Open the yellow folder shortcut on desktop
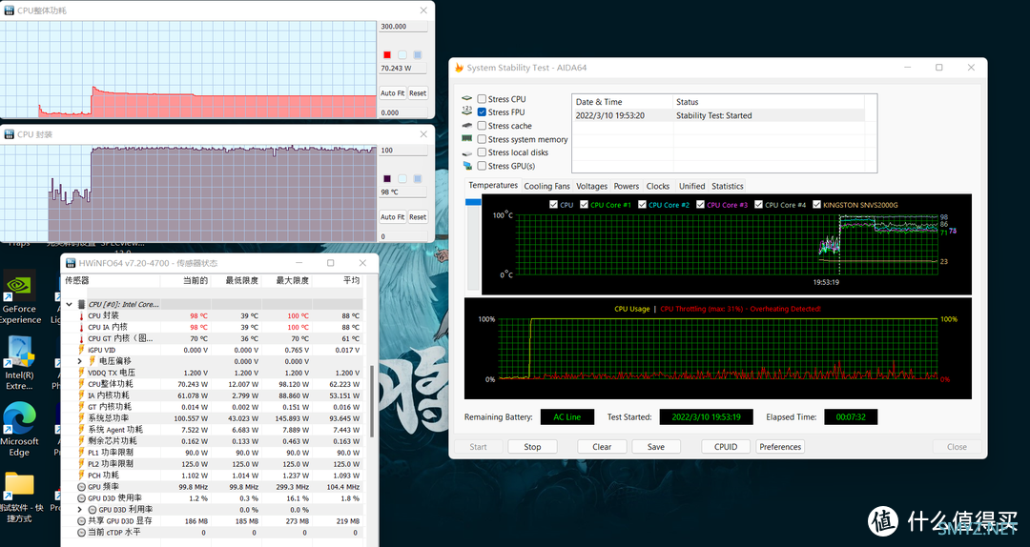Image resolution: width=1030 pixels, height=547 pixels. pos(19,496)
